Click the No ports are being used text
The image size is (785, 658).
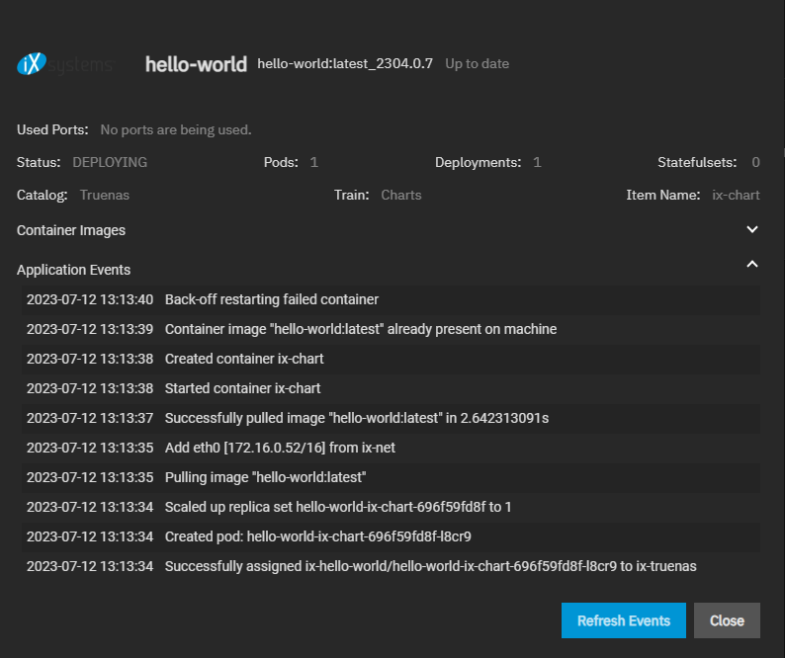pos(176,130)
